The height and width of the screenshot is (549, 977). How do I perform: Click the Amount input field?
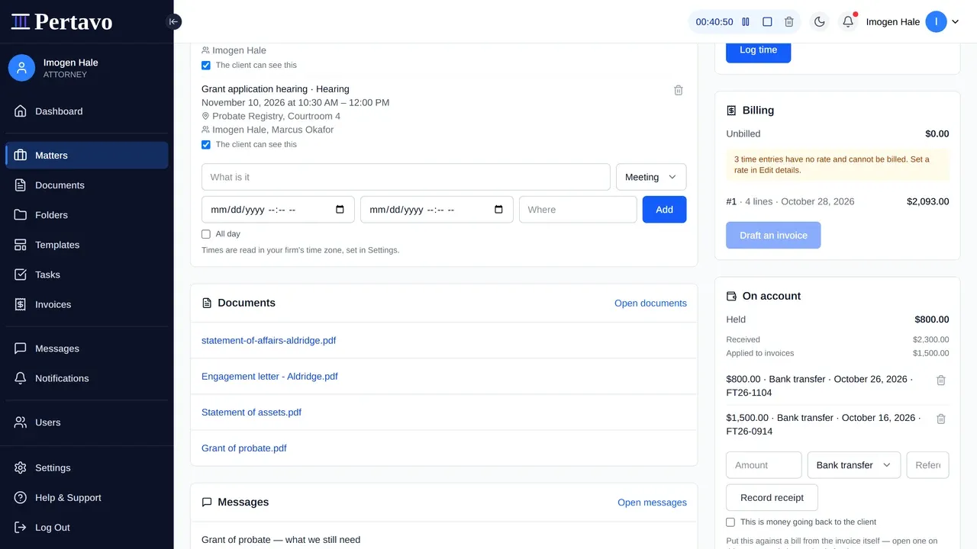click(764, 465)
